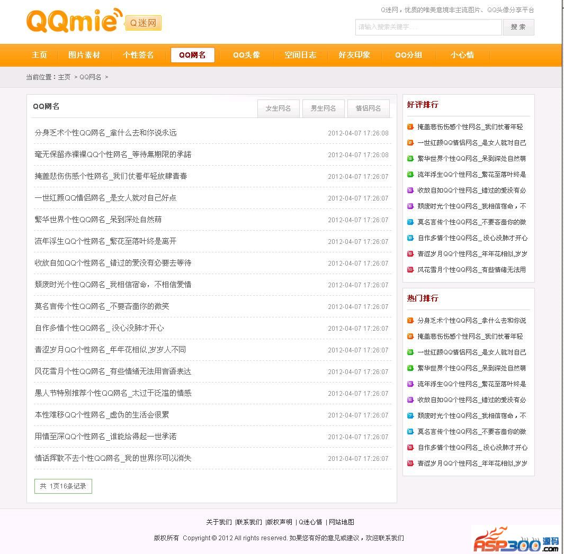This screenshot has height=554, width=564.
Task: Open article 情话挥散不去个性QQ网名
Action: 113,458
